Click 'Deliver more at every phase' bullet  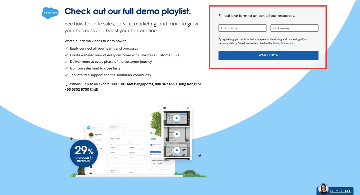[x=111, y=62]
